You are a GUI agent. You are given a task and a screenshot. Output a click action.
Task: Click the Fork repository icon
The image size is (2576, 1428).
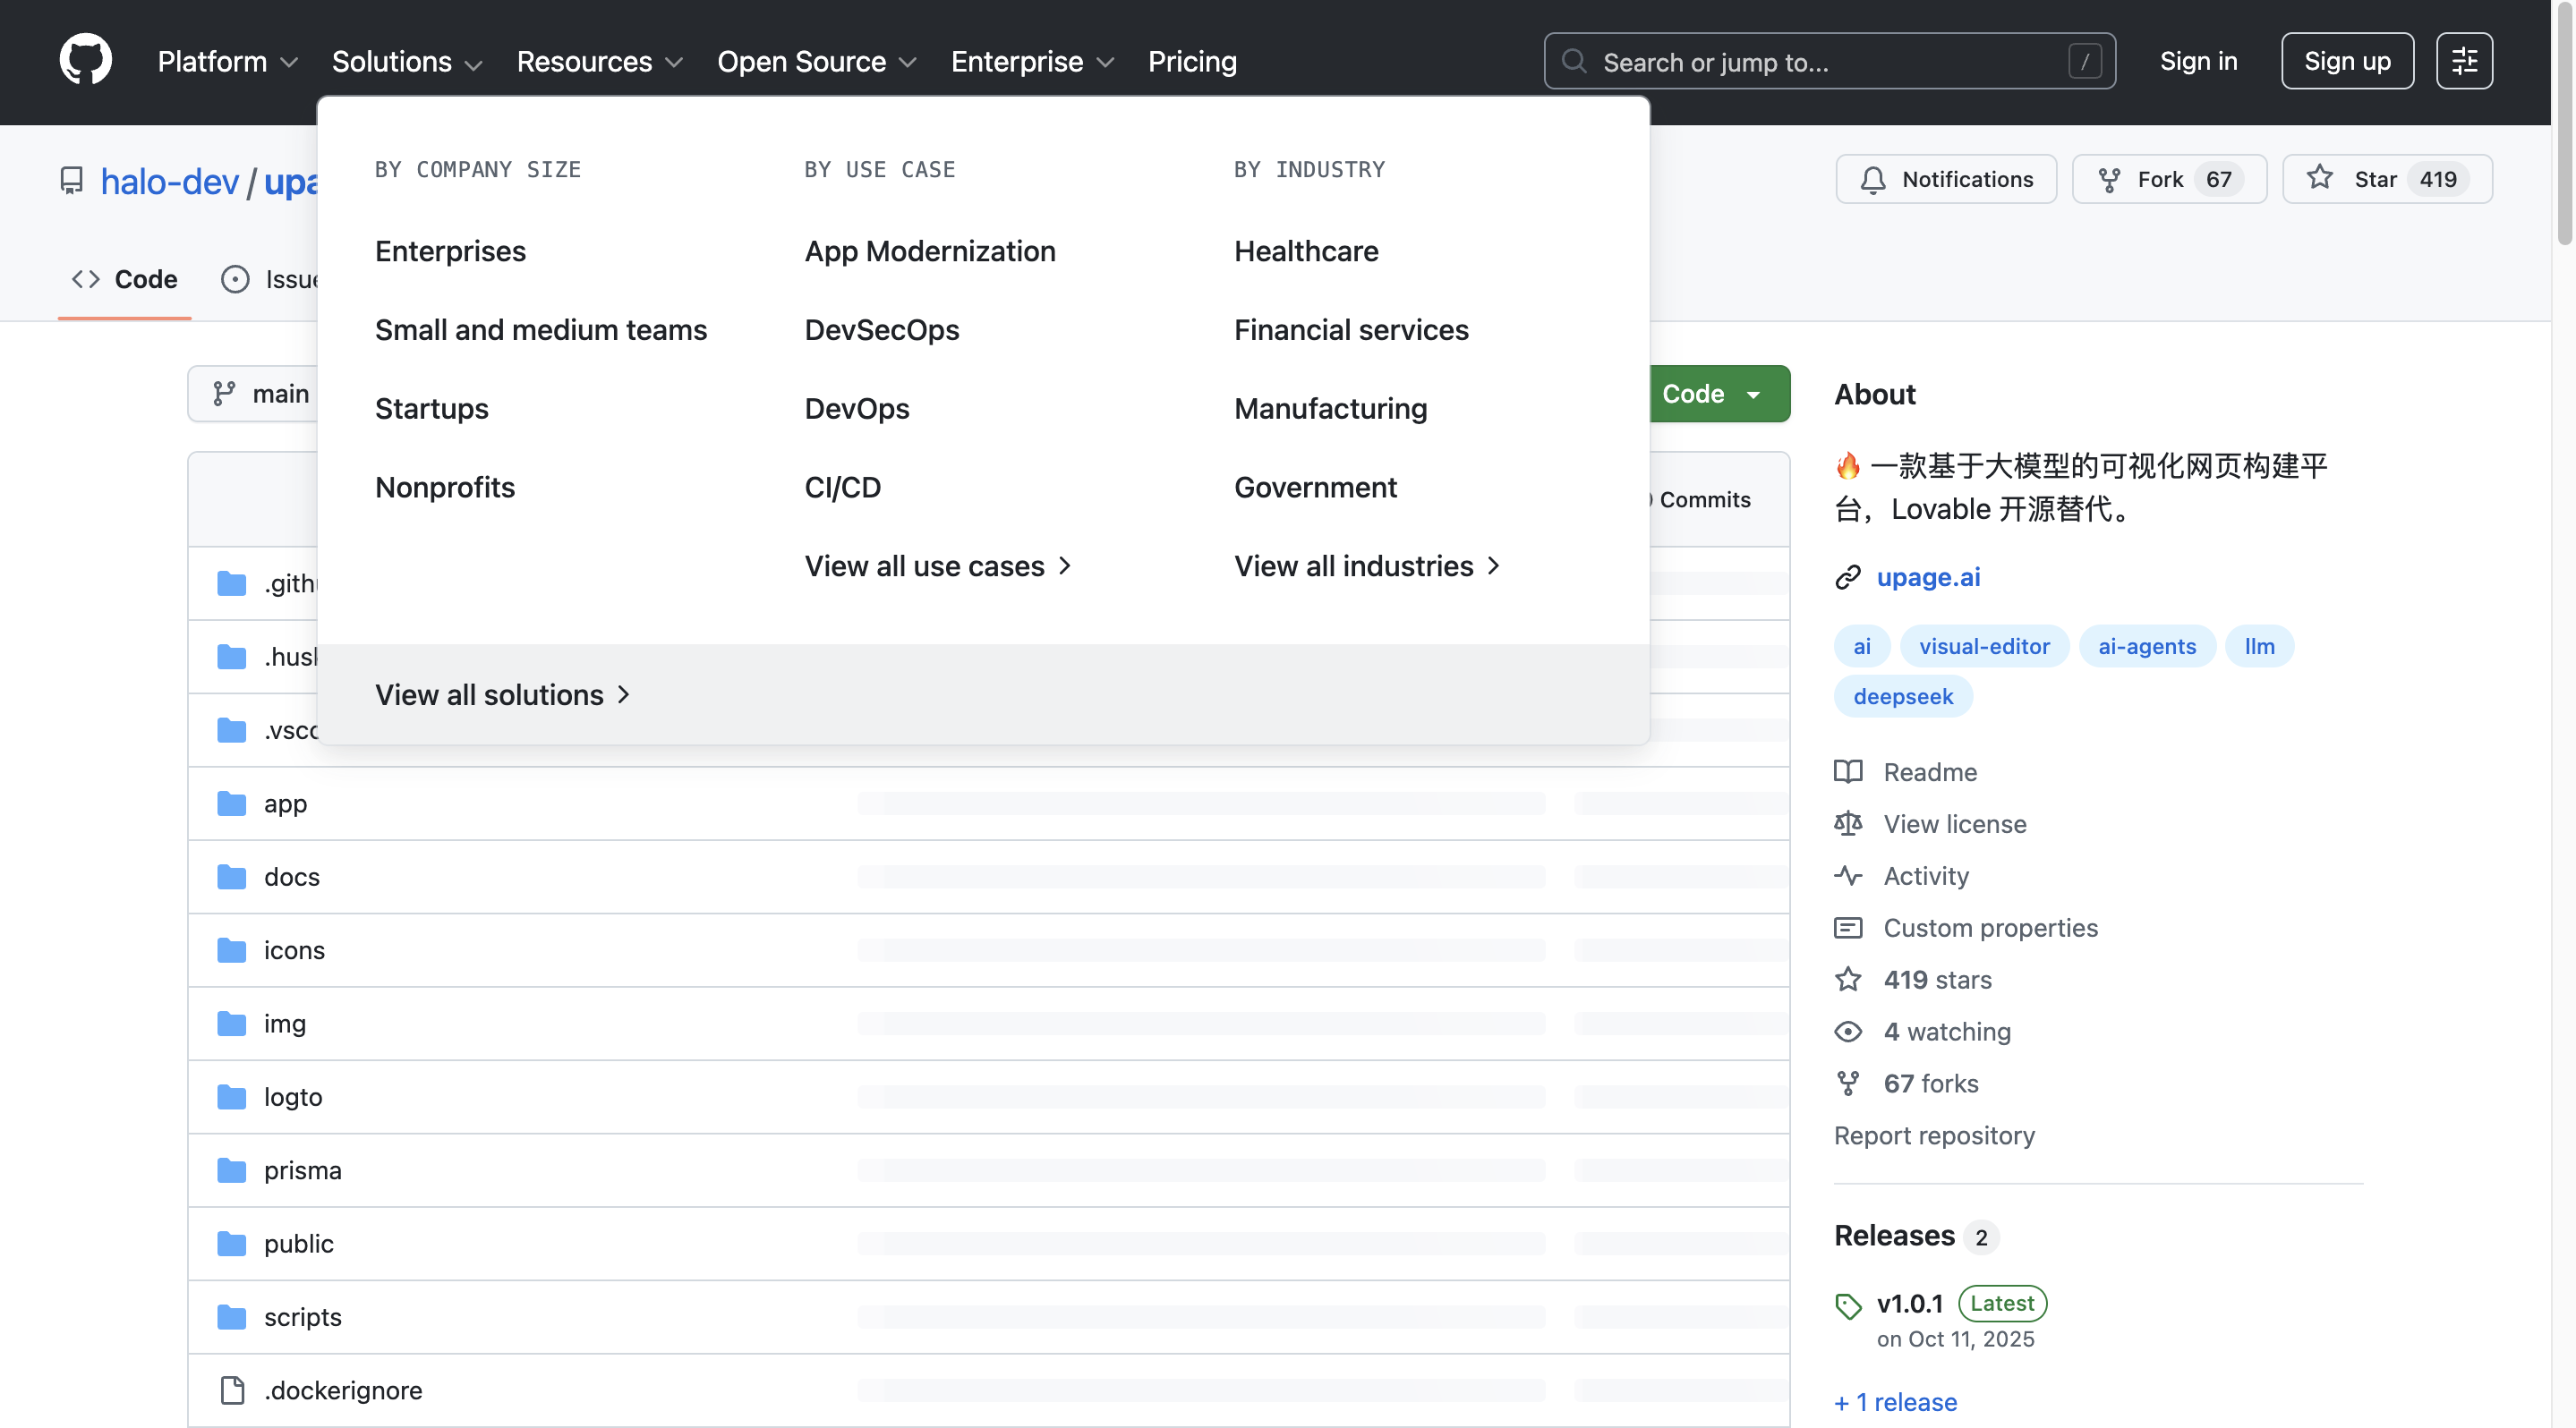point(2109,180)
